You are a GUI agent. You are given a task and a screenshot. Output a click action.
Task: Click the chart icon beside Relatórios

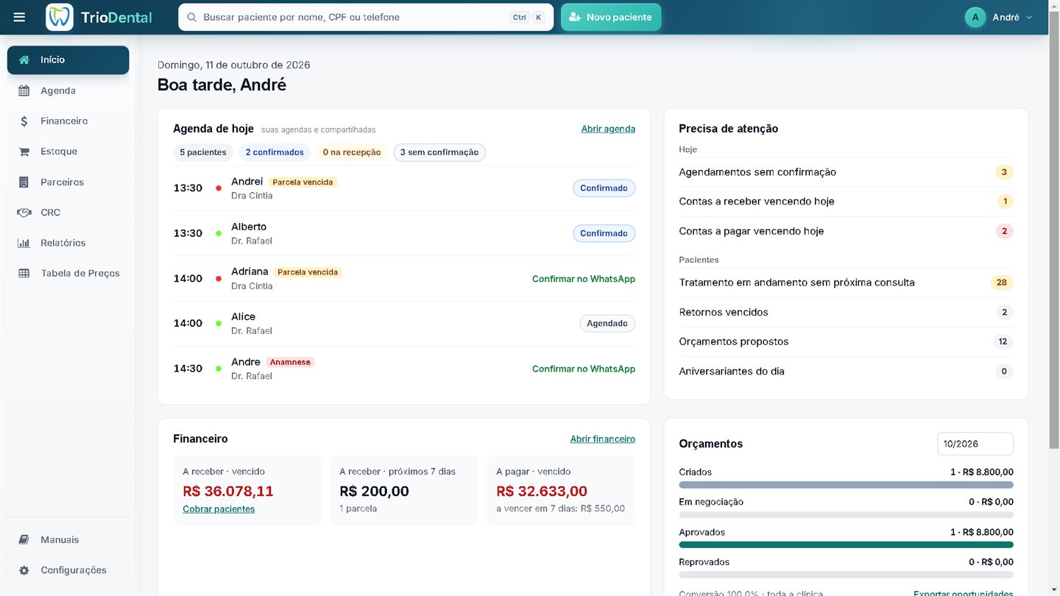[24, 243]
